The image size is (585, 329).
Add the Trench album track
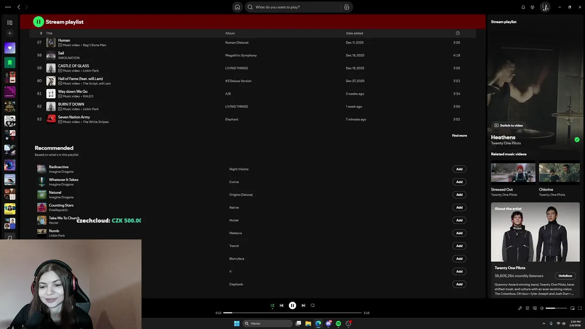coord(459,246)
